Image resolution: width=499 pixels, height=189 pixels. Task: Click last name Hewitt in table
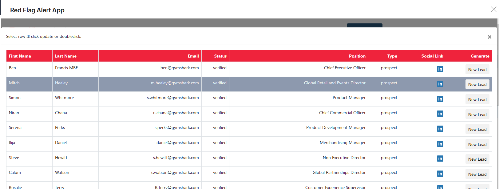61,158
